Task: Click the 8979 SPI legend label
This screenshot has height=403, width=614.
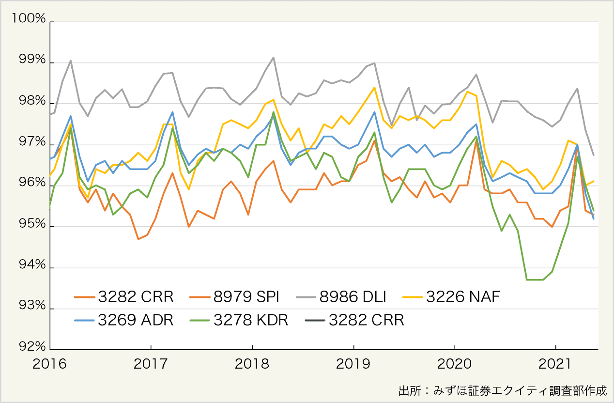Action: [x=247, y=296]
